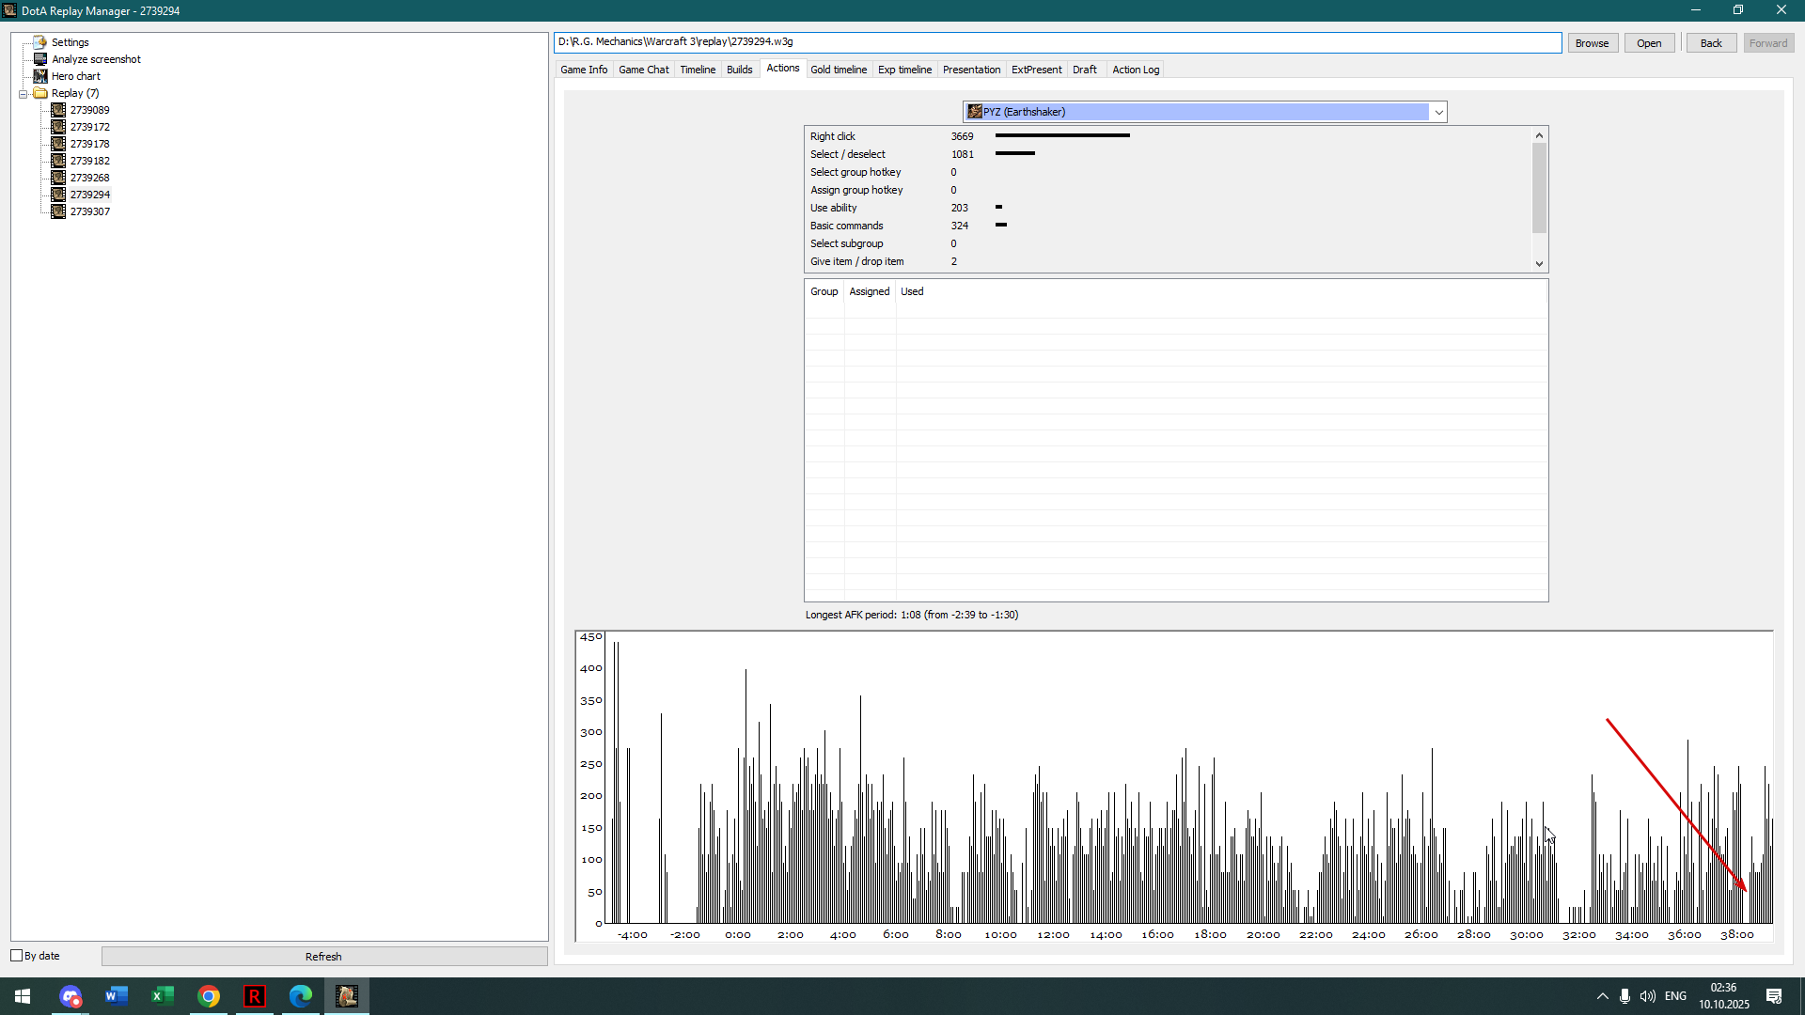Image resolution: width=1805 pixels, height=1015 pixels.
Task: Select replay 2739089 icon in tree
Action: pos(58,110)
